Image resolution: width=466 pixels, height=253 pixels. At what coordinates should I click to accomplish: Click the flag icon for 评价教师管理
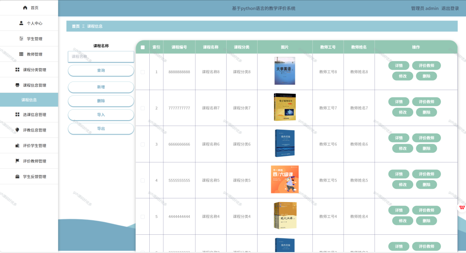click(17, 161)
